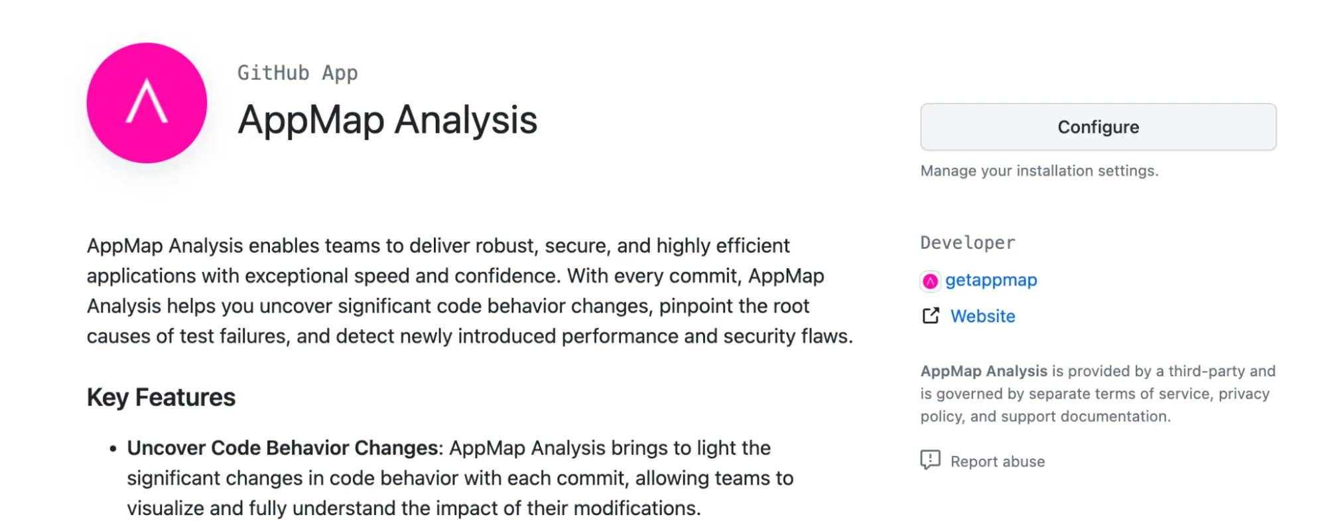The height and width of the screenshot is (529, 1326).
Task: Click bold text Uncover Code Behavior Changes
Action: [283, 448]
